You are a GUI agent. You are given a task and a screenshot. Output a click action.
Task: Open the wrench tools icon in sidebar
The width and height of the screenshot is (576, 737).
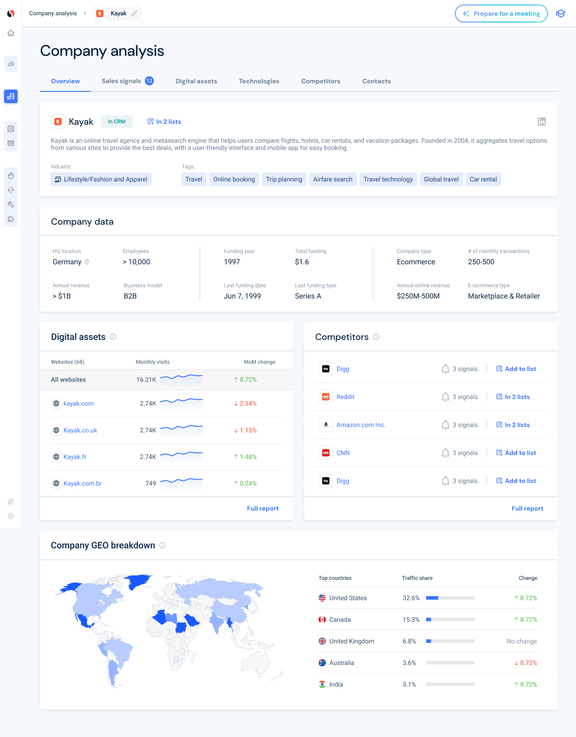(x=11, y=204)
